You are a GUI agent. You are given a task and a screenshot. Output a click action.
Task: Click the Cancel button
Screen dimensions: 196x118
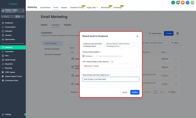pyautogui.click(x=125, y=92)
